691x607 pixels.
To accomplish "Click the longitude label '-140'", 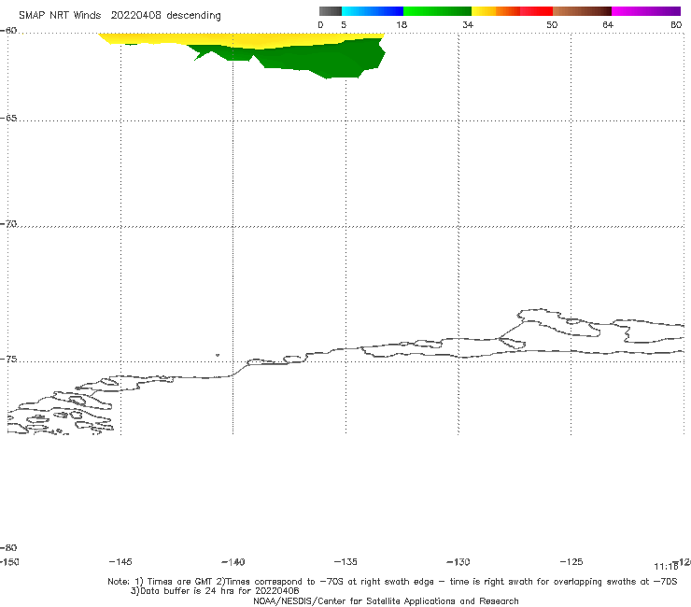I will [x=233, y=562].
